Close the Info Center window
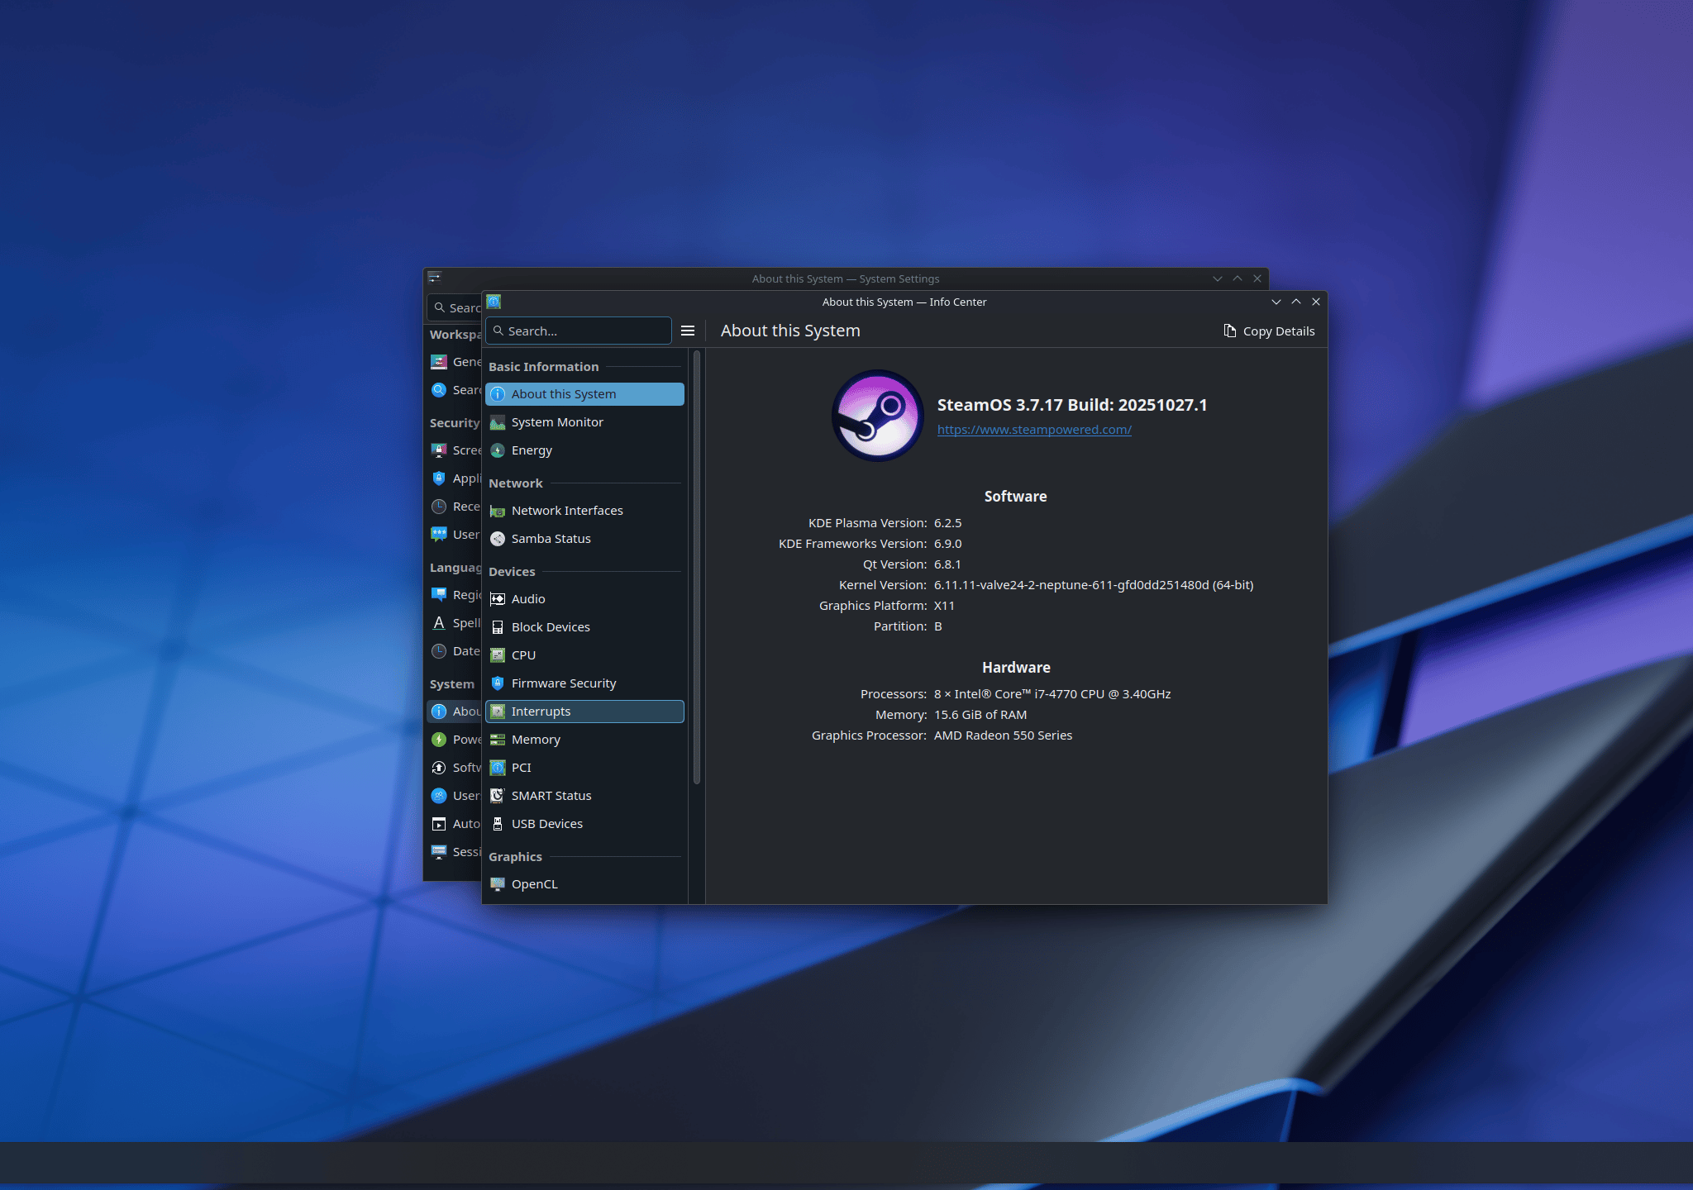Image resolution: width=1693 pixels, height=1190 pixels. click(x=1316, y=302)
